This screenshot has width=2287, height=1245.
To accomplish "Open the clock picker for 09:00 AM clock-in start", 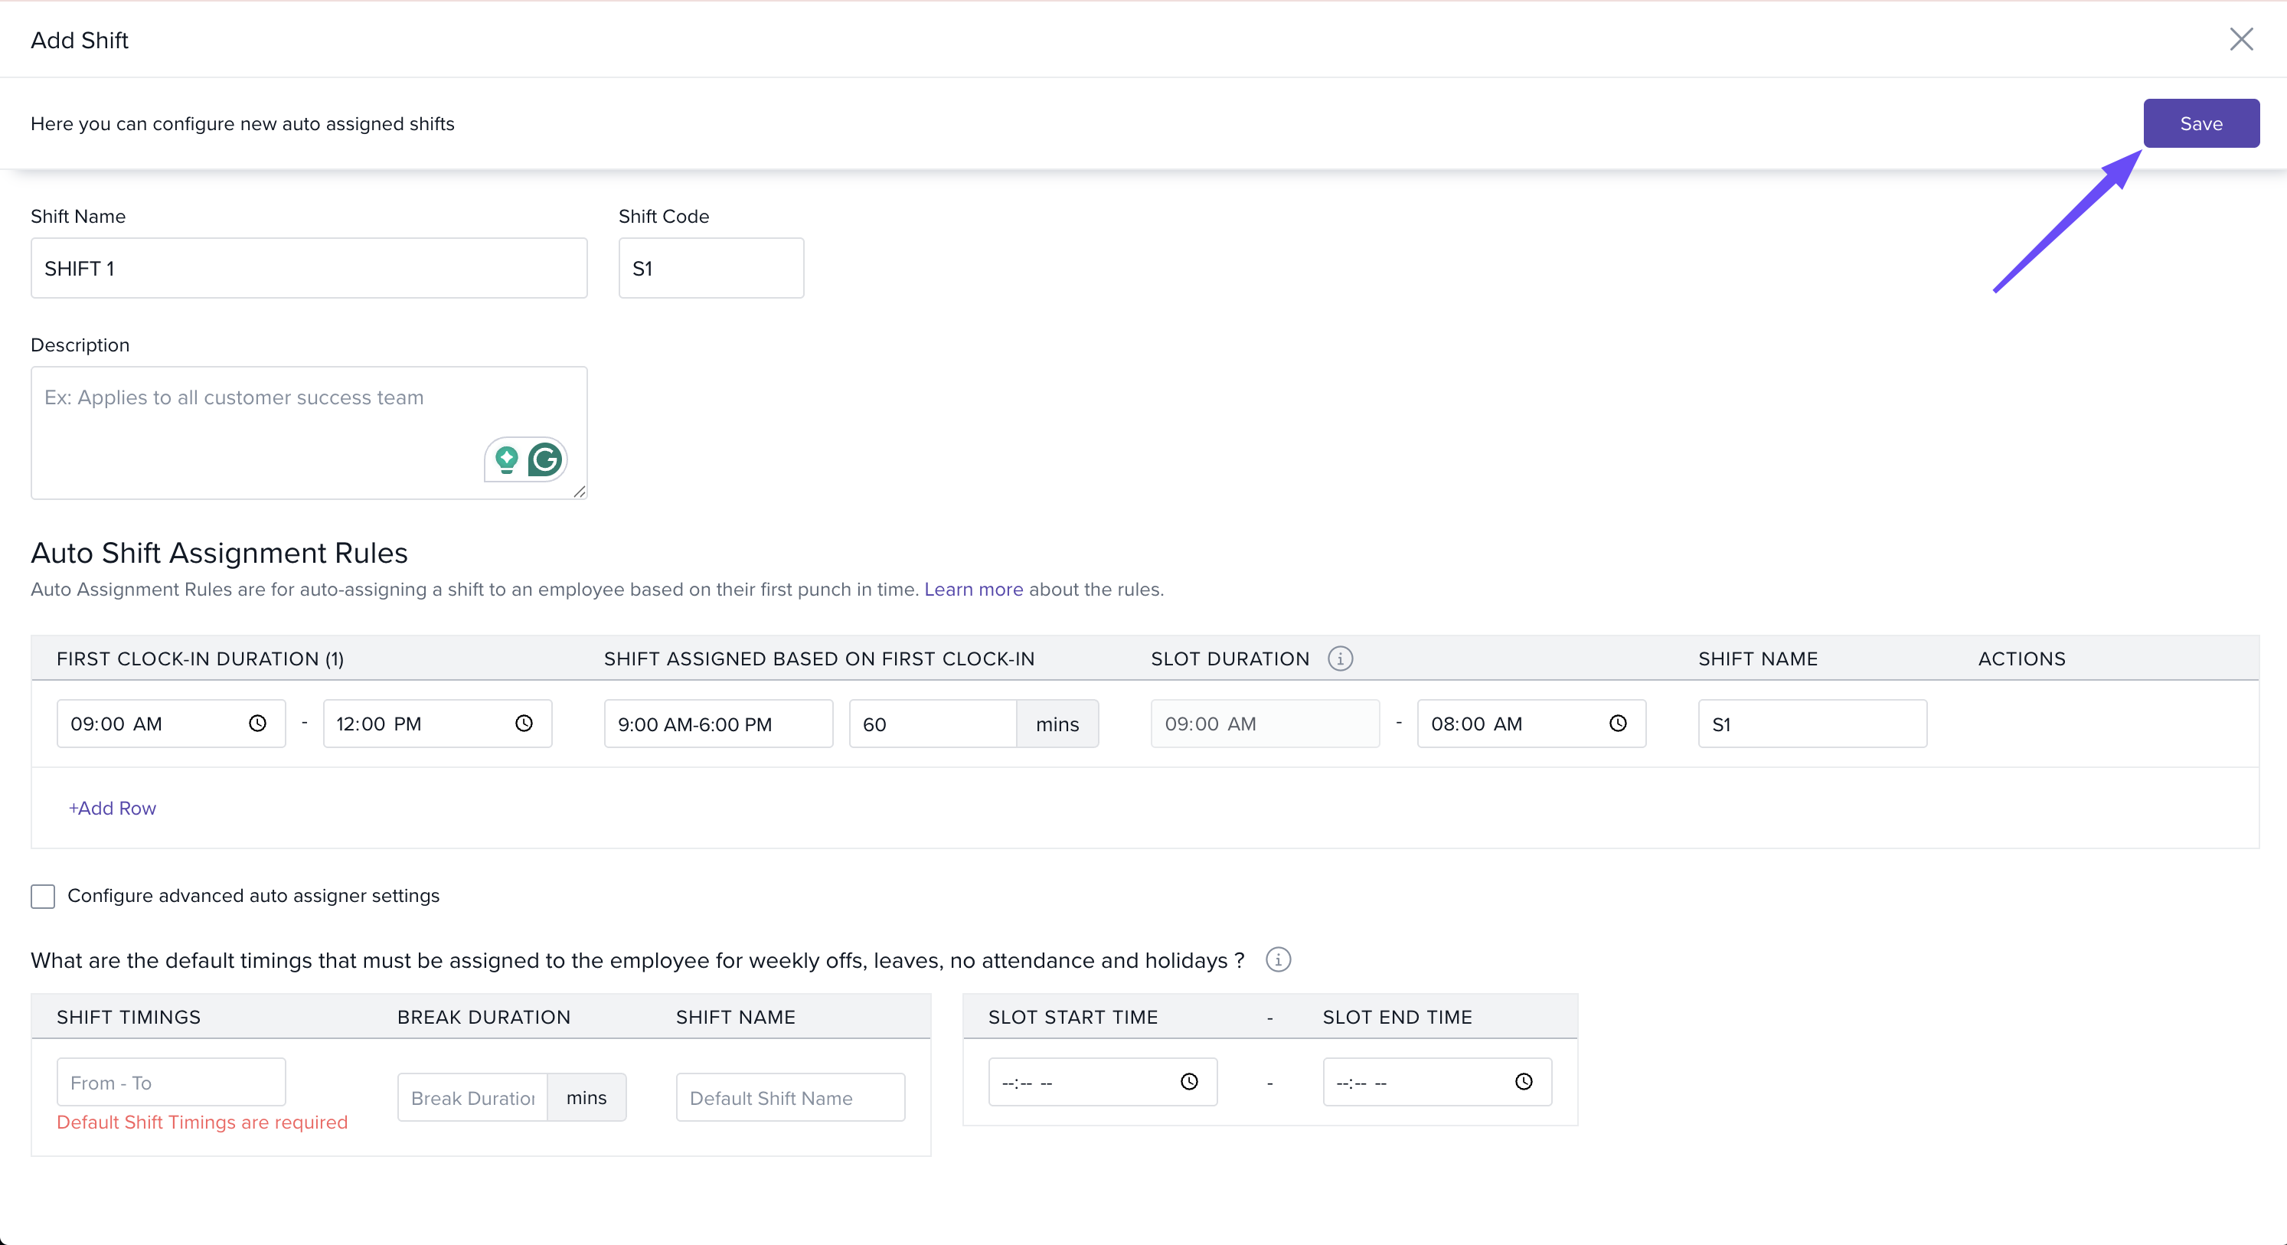I will click(257, 724).
